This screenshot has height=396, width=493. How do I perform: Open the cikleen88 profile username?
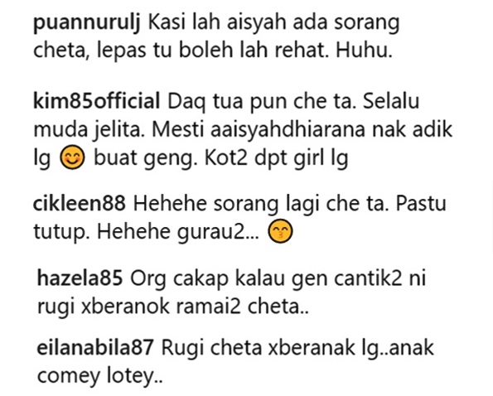coord(80,204)
